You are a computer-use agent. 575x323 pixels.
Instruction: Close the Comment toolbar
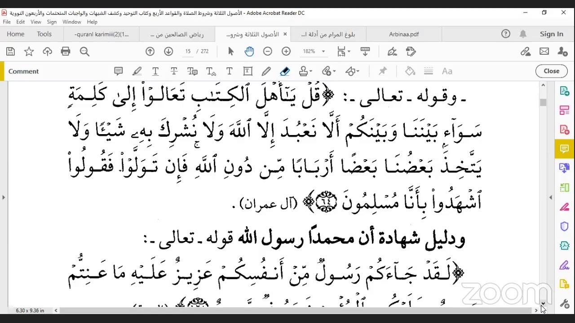click(x=551, y=71)
